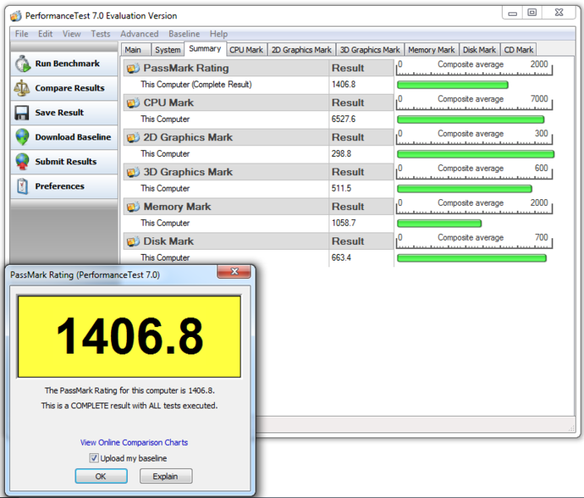This screenshot has height=498, width=584.
Task: Switch to the CPU Mark tab
Action: coord(246,50)
